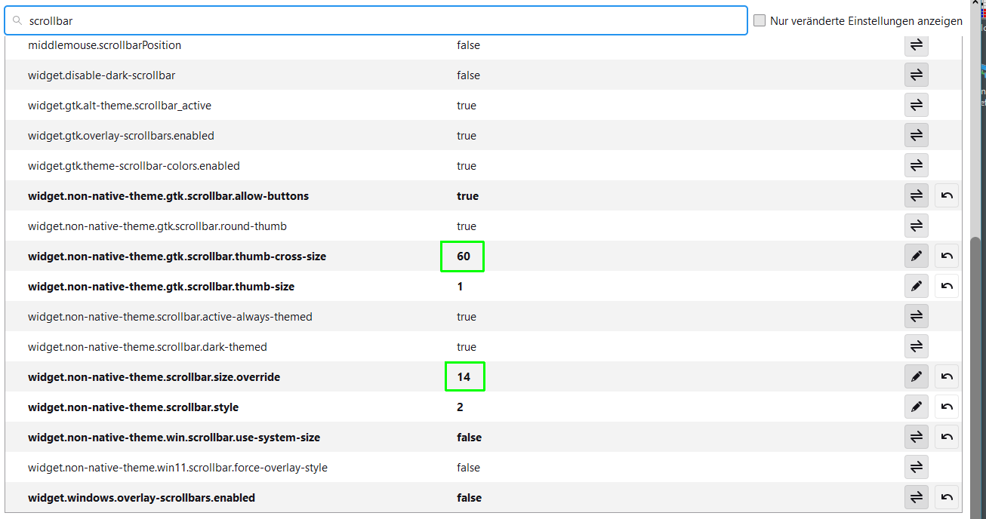Screen dimensions: 986x519
Task: Reset windows.overlay-scrollbars.enabled to default
Action: point(947,498)
